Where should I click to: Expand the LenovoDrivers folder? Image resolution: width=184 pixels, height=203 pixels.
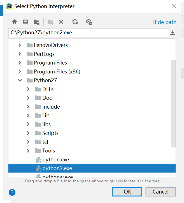click(x=20, y=45)
